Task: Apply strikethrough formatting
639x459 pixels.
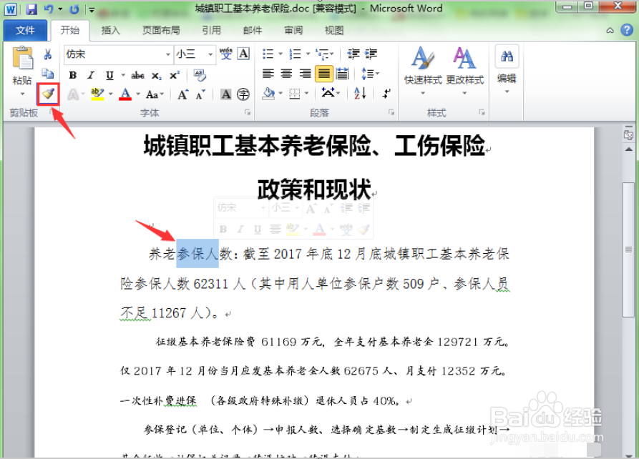Action: coord(136,74)
